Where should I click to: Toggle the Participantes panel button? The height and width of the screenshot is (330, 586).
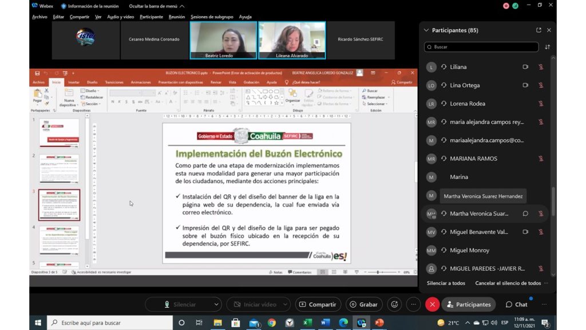[x=468, y=305]
